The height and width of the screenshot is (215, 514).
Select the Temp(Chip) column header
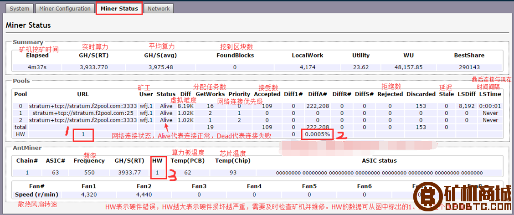pyautogui.click(x=233, y=161)
